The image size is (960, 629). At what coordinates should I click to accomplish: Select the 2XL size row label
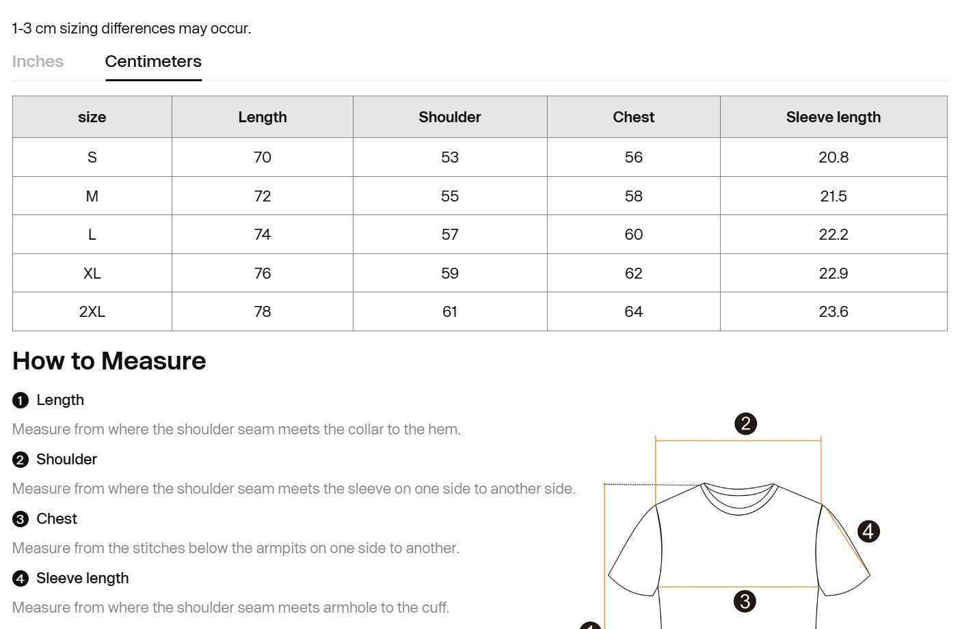point(92,311)
